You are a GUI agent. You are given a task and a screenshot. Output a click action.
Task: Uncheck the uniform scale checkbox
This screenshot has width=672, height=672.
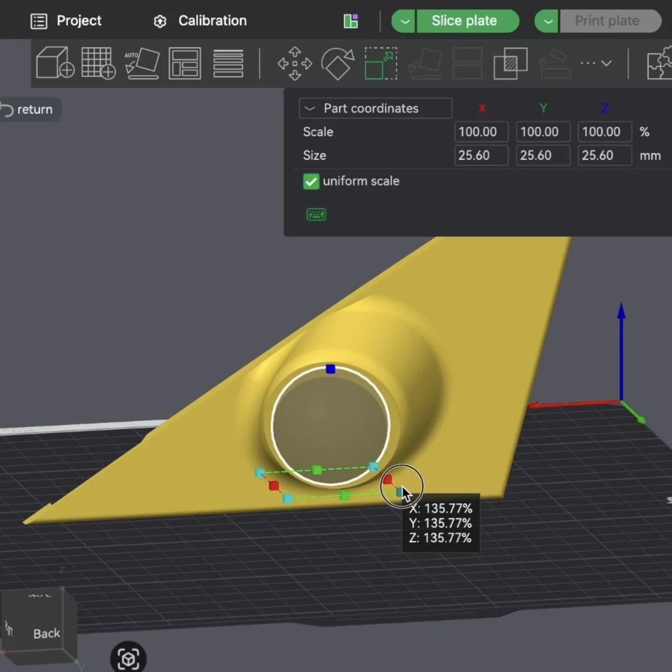click(x=311, y=182)
